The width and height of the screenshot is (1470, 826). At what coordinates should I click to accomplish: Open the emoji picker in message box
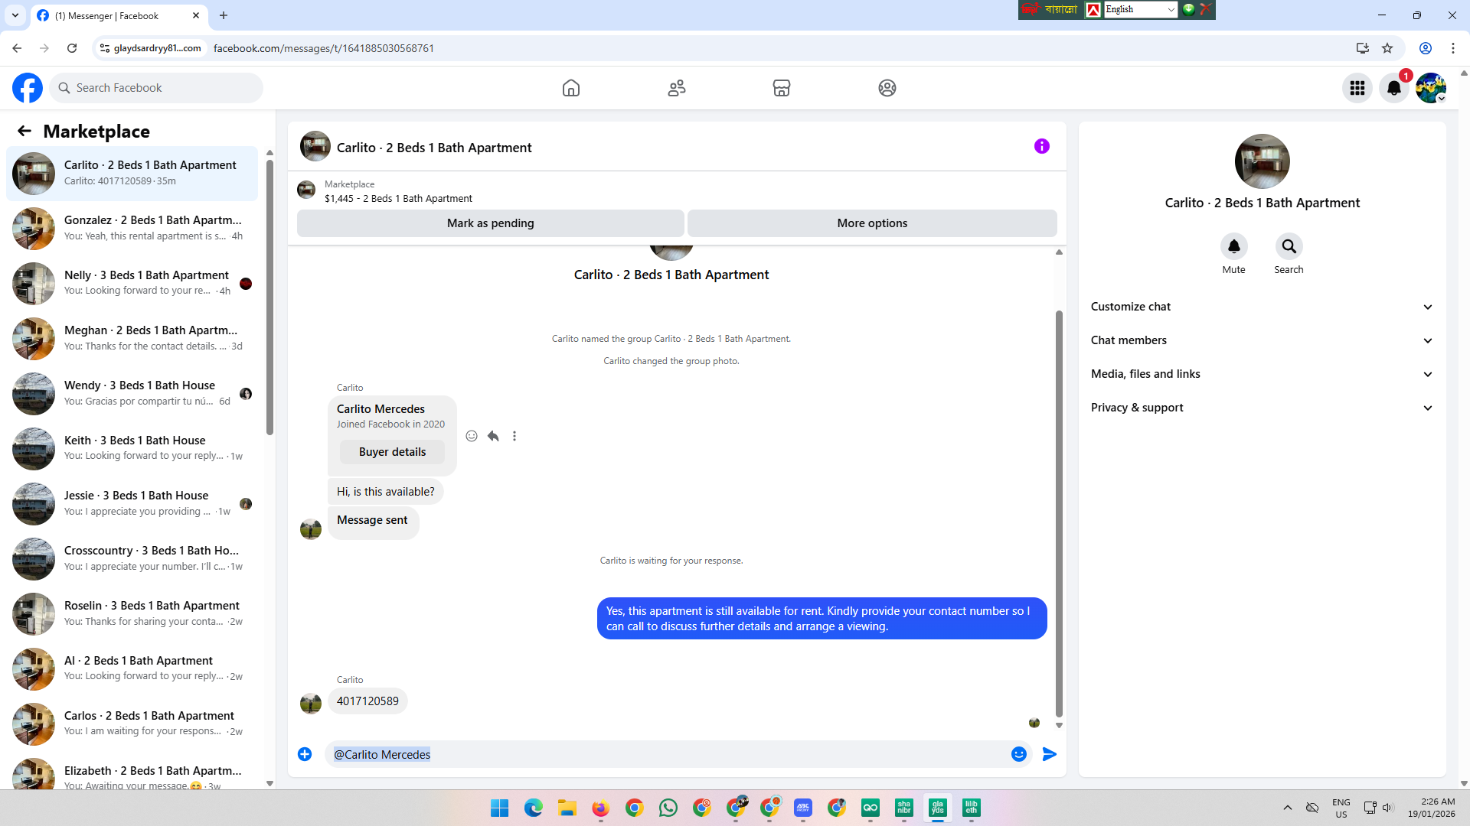(x=1019, y=754)
